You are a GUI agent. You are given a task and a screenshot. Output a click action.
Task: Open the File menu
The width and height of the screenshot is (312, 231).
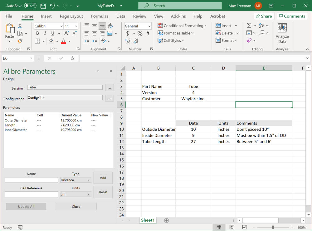point(9,16)
